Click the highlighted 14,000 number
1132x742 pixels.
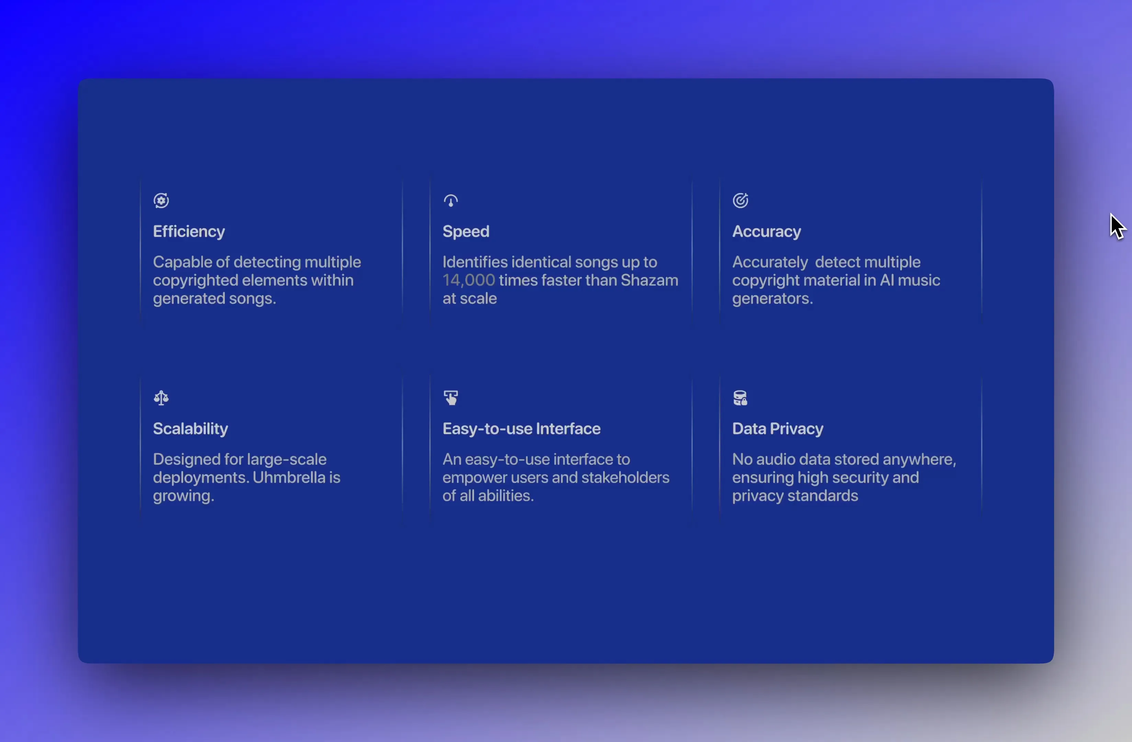pos(468,281)
